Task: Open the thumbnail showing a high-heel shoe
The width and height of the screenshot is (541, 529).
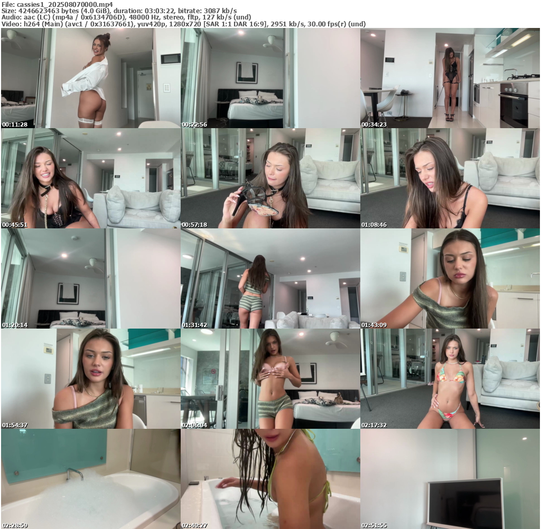Action: [270, 178]
